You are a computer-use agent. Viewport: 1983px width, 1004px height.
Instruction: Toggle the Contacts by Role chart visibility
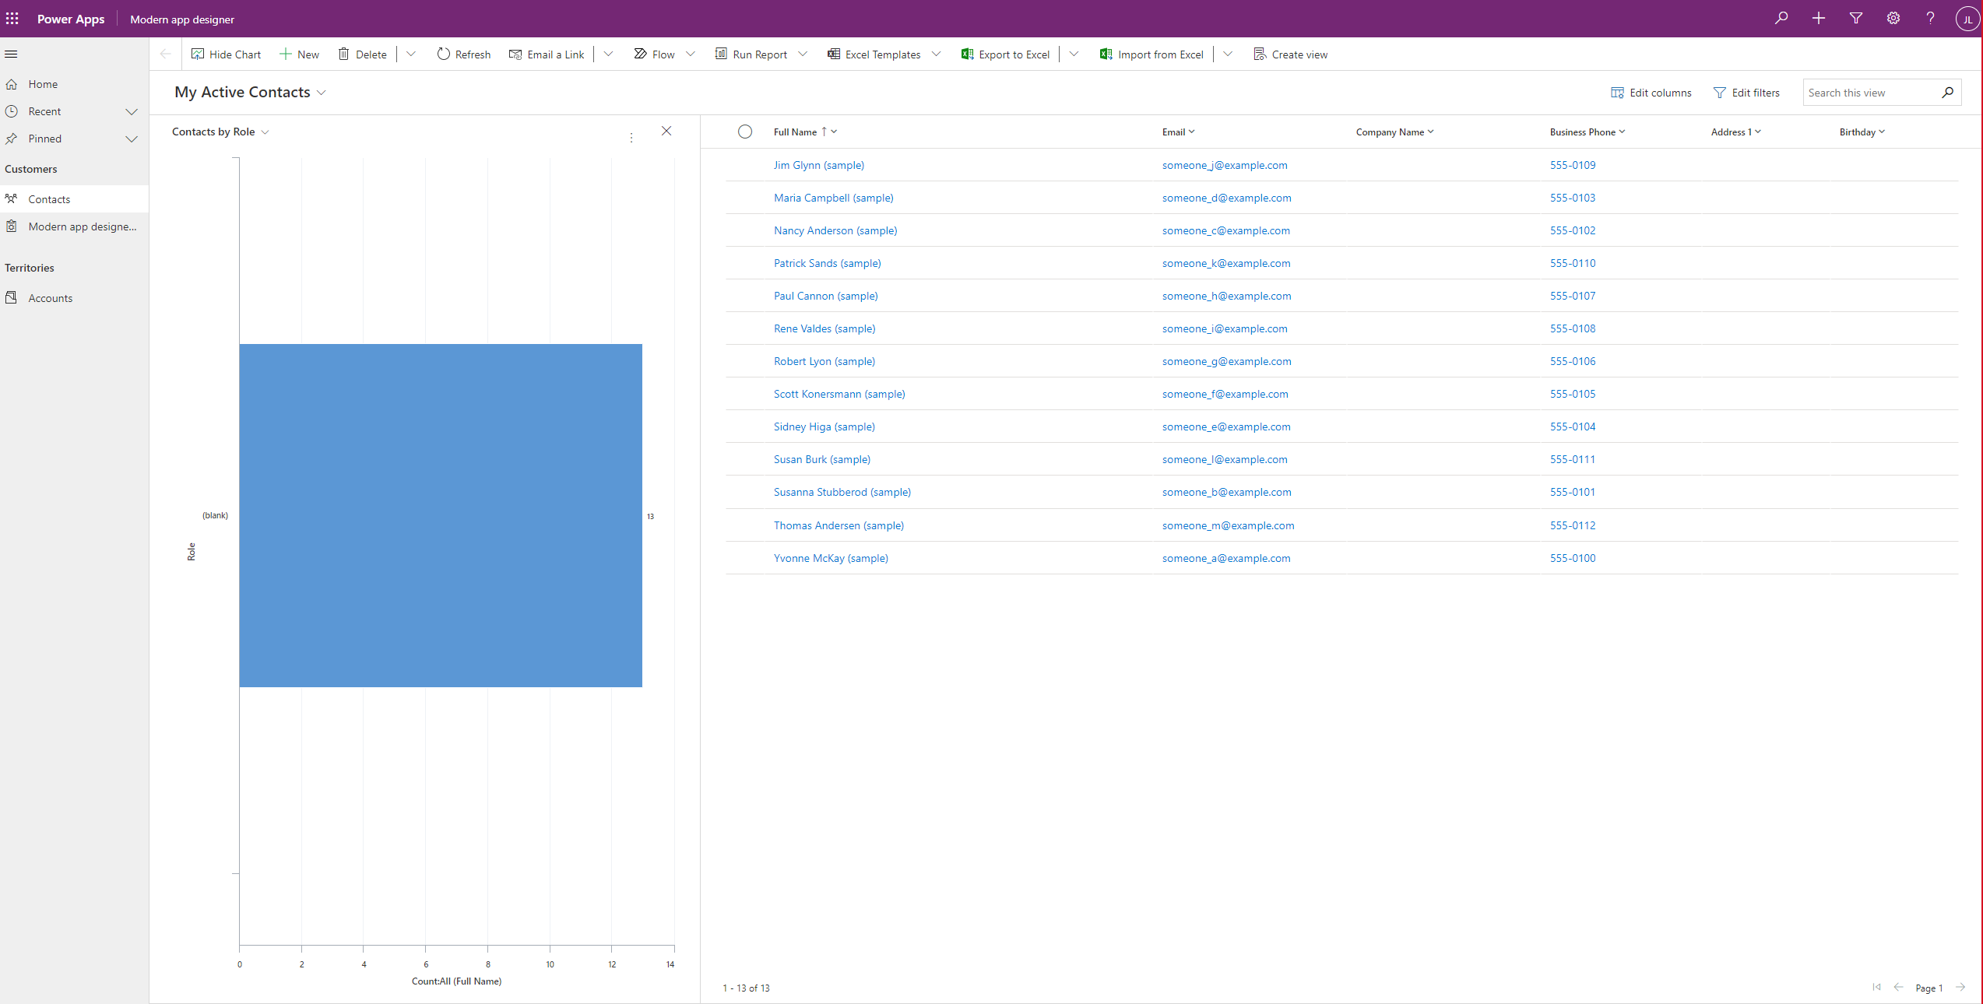(x=224, y=54)
